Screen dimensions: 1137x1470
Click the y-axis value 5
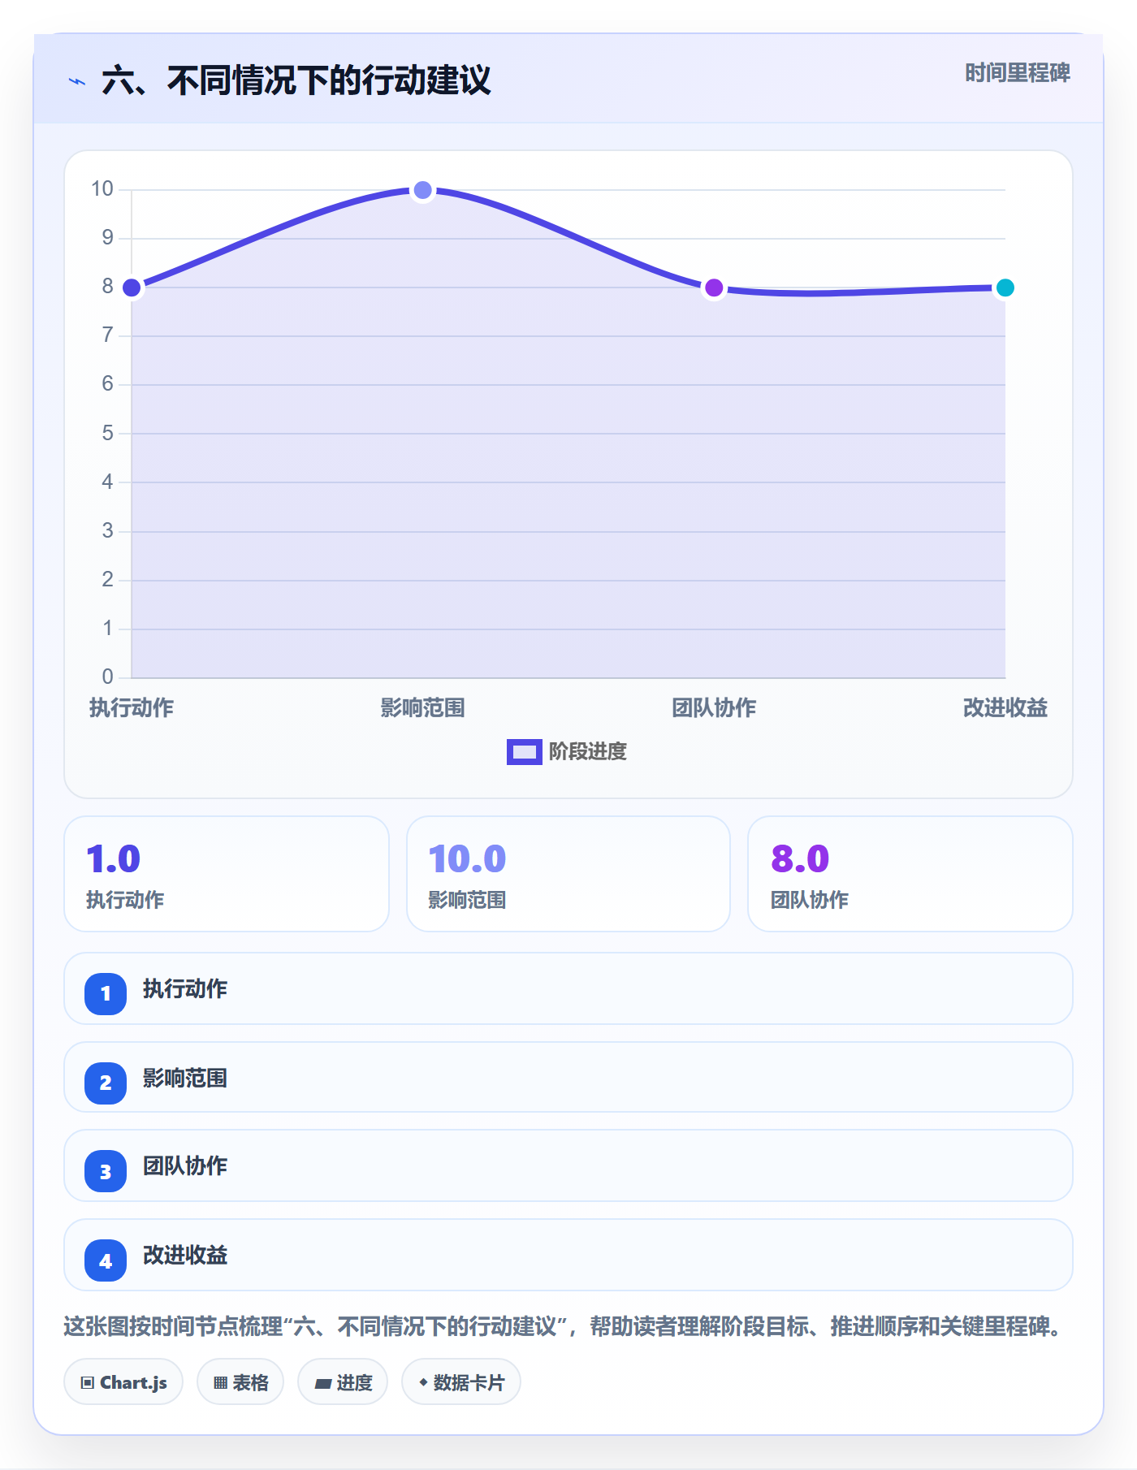[x=107, y=433]
